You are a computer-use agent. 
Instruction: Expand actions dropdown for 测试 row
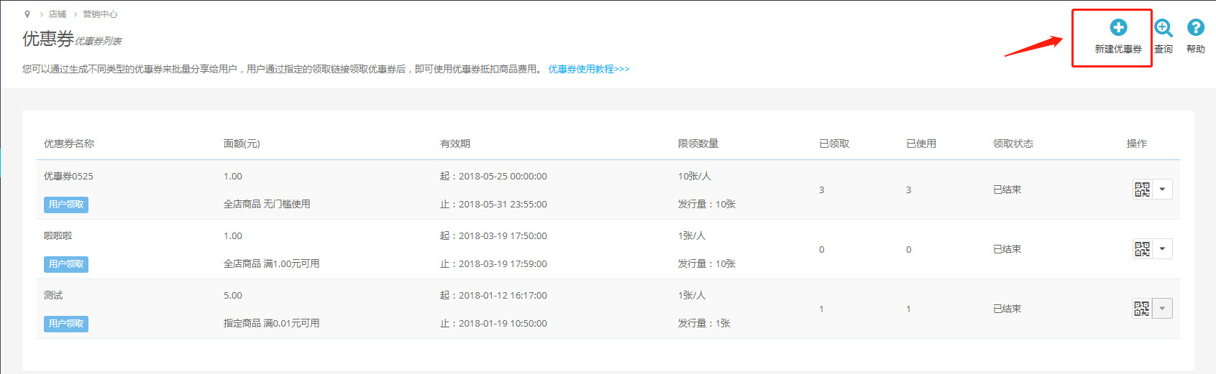pyautogui.click(x=1162, y=309)
